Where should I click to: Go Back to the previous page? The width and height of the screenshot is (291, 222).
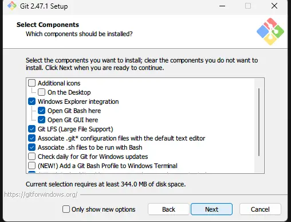(x=168, y=209)
